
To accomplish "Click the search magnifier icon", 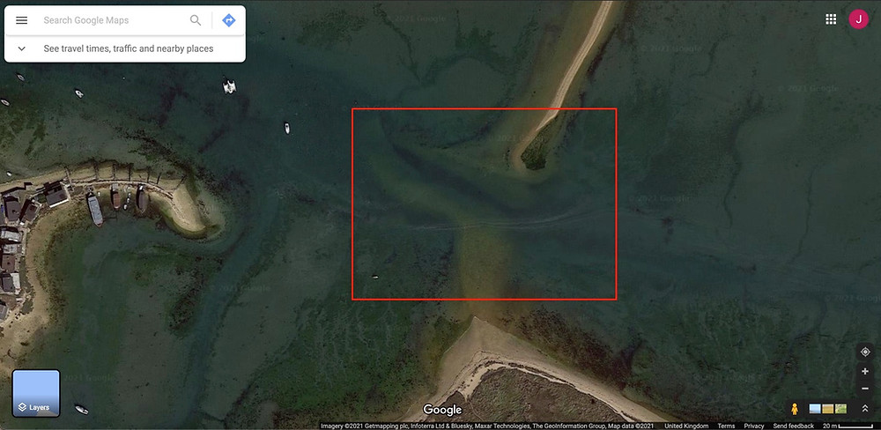I will tap(196, 20).
